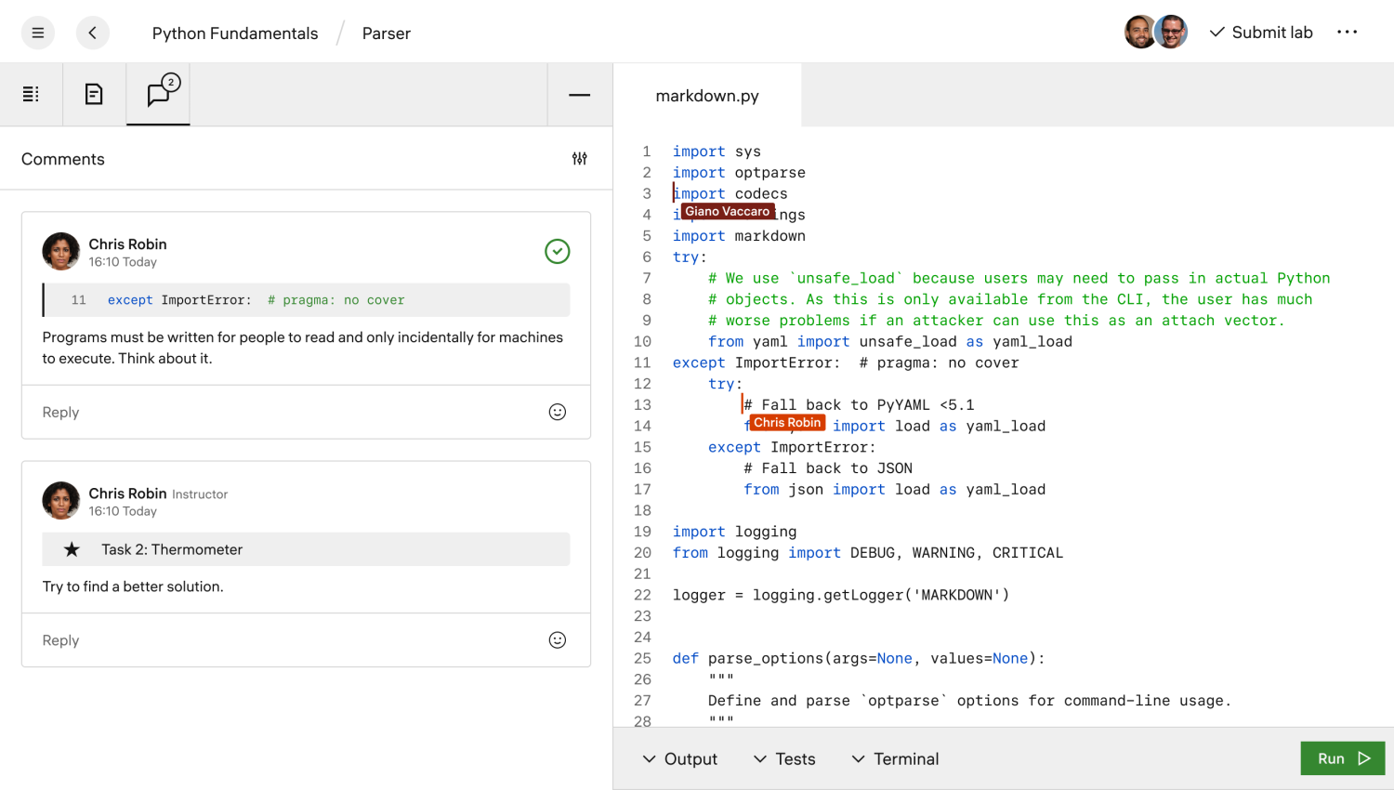Expand the Tests panel
Viewport: 1394px width, 790px height.
pos(784,759)
